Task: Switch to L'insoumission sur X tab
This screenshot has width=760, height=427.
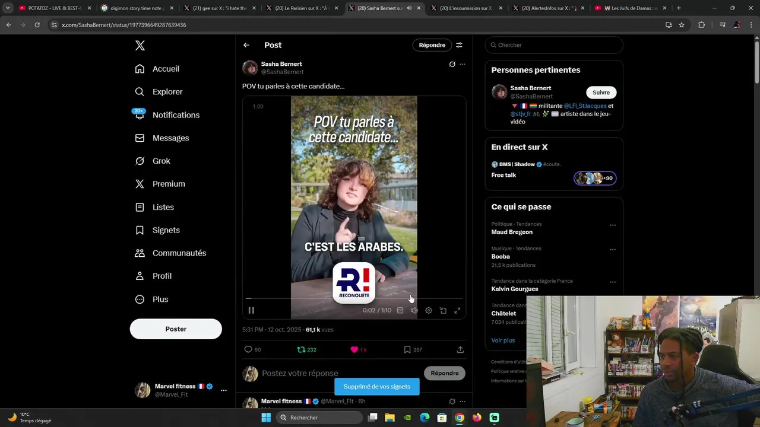Action: (466, 8)
